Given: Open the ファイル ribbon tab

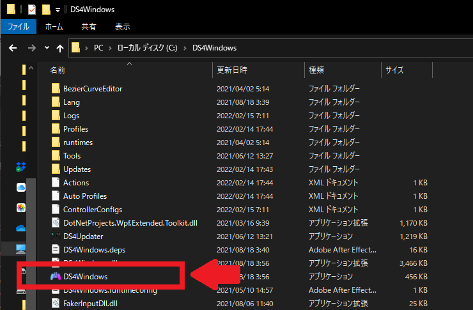Looking at the screenshot, I should 19,27.
